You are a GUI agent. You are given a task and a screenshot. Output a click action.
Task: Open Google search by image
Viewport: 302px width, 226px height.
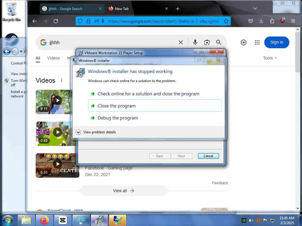pos(207,42)
